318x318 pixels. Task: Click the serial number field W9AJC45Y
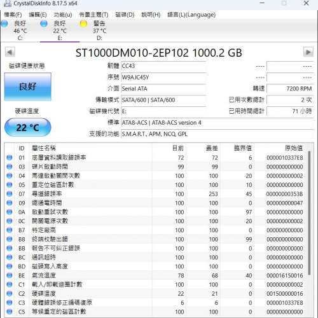click(163, 78)
